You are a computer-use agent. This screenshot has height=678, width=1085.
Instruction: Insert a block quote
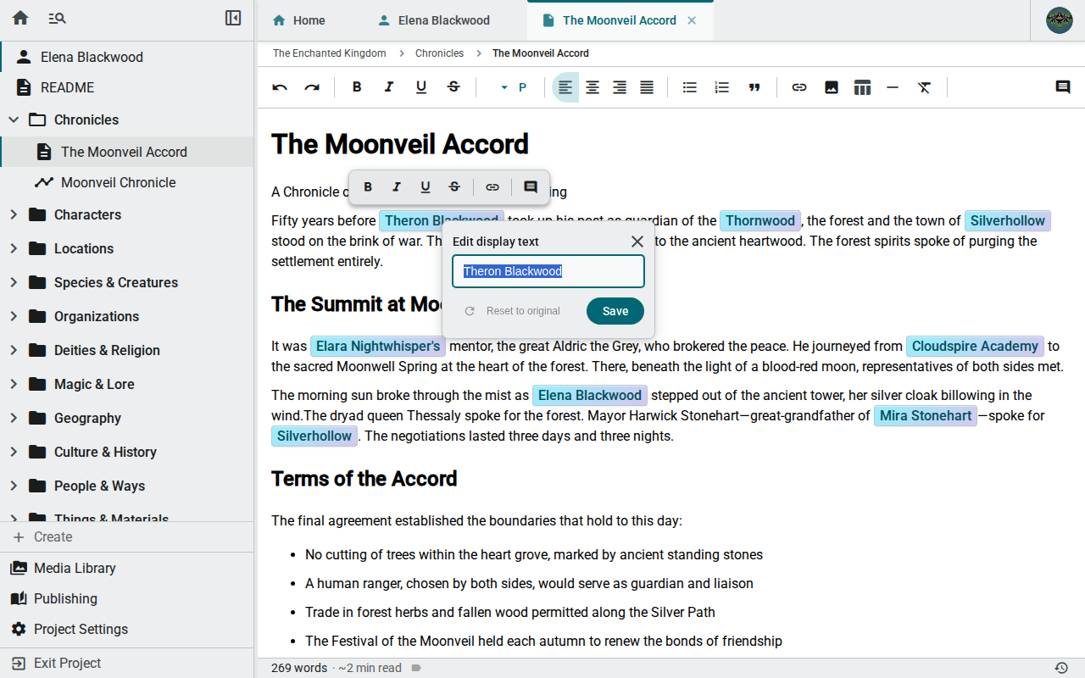click(x=754, y=87)
